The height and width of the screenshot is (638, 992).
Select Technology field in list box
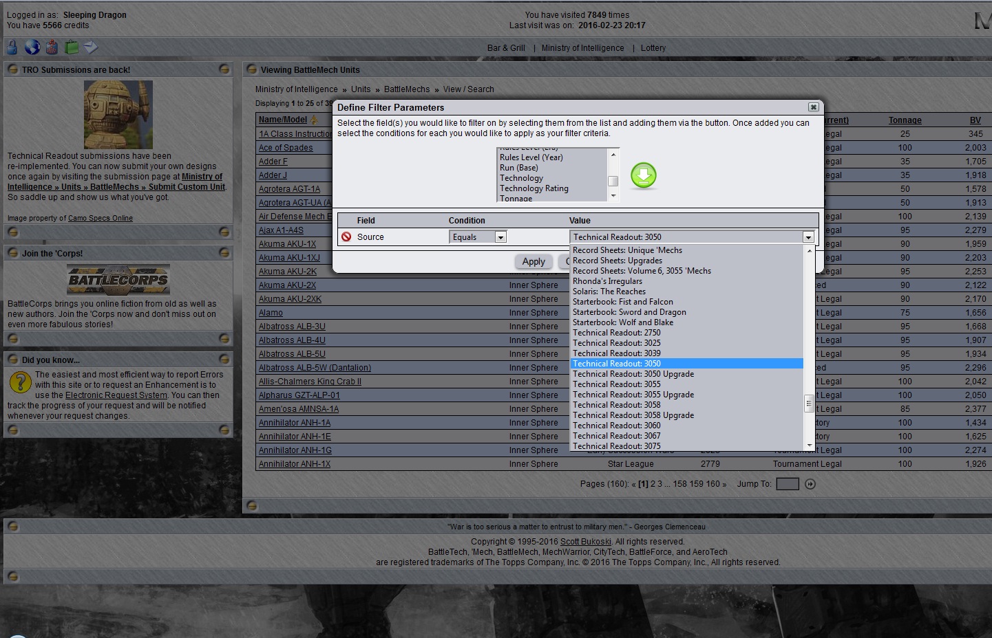pos(521,178)
